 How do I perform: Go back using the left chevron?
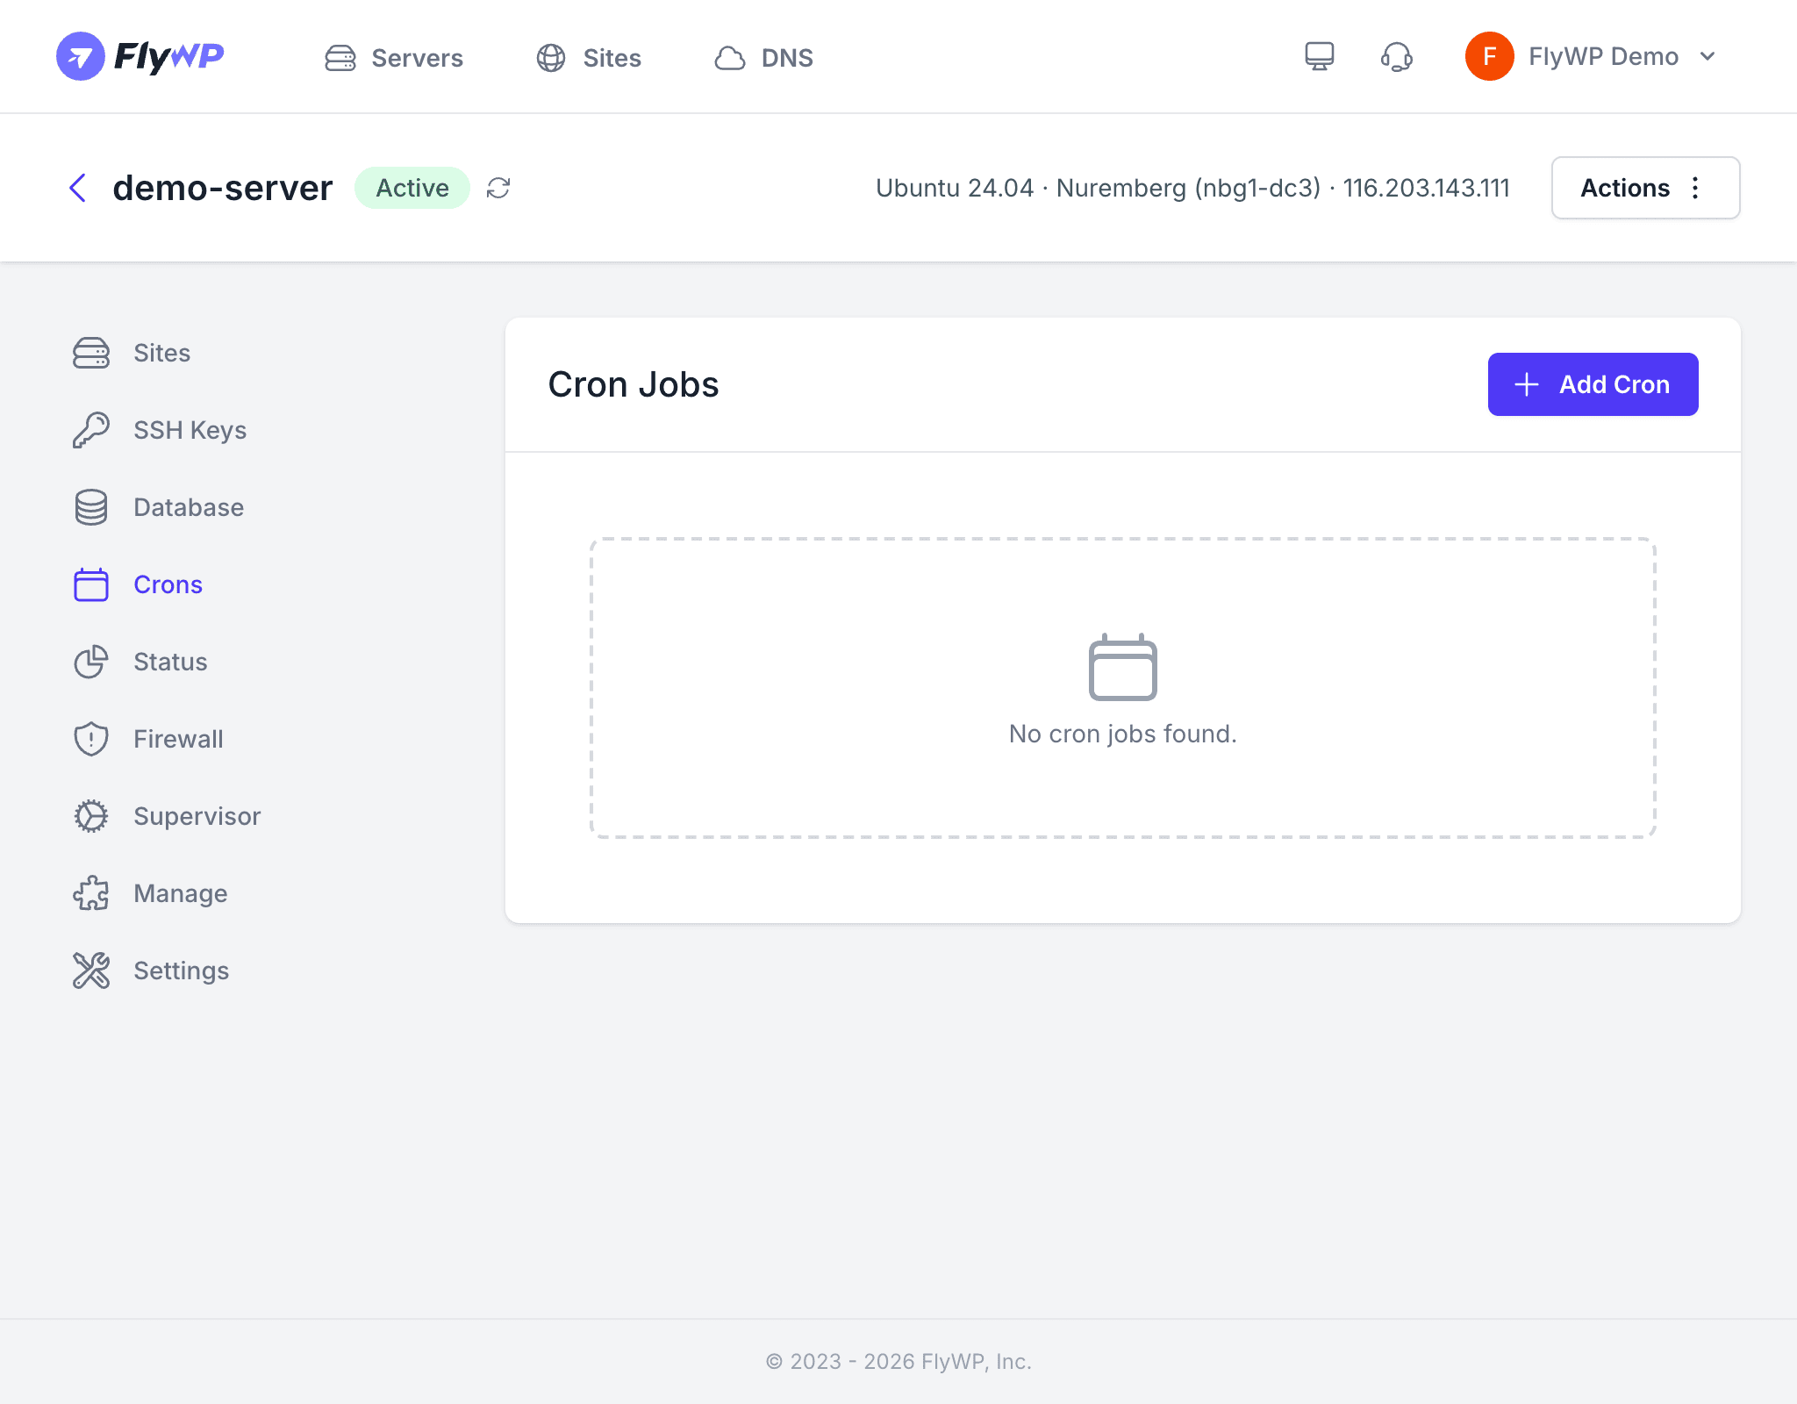[x=78, y=188]
